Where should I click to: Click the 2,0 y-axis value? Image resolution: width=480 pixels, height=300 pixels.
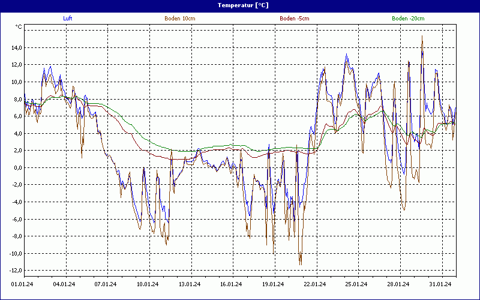pos(17,151)
